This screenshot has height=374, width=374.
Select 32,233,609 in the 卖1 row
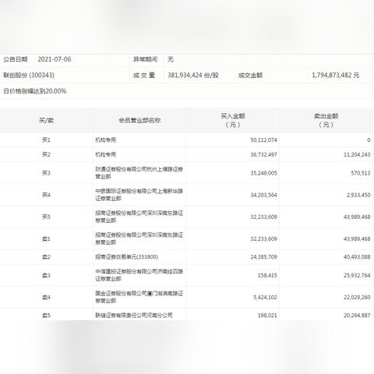click(263, 238)
